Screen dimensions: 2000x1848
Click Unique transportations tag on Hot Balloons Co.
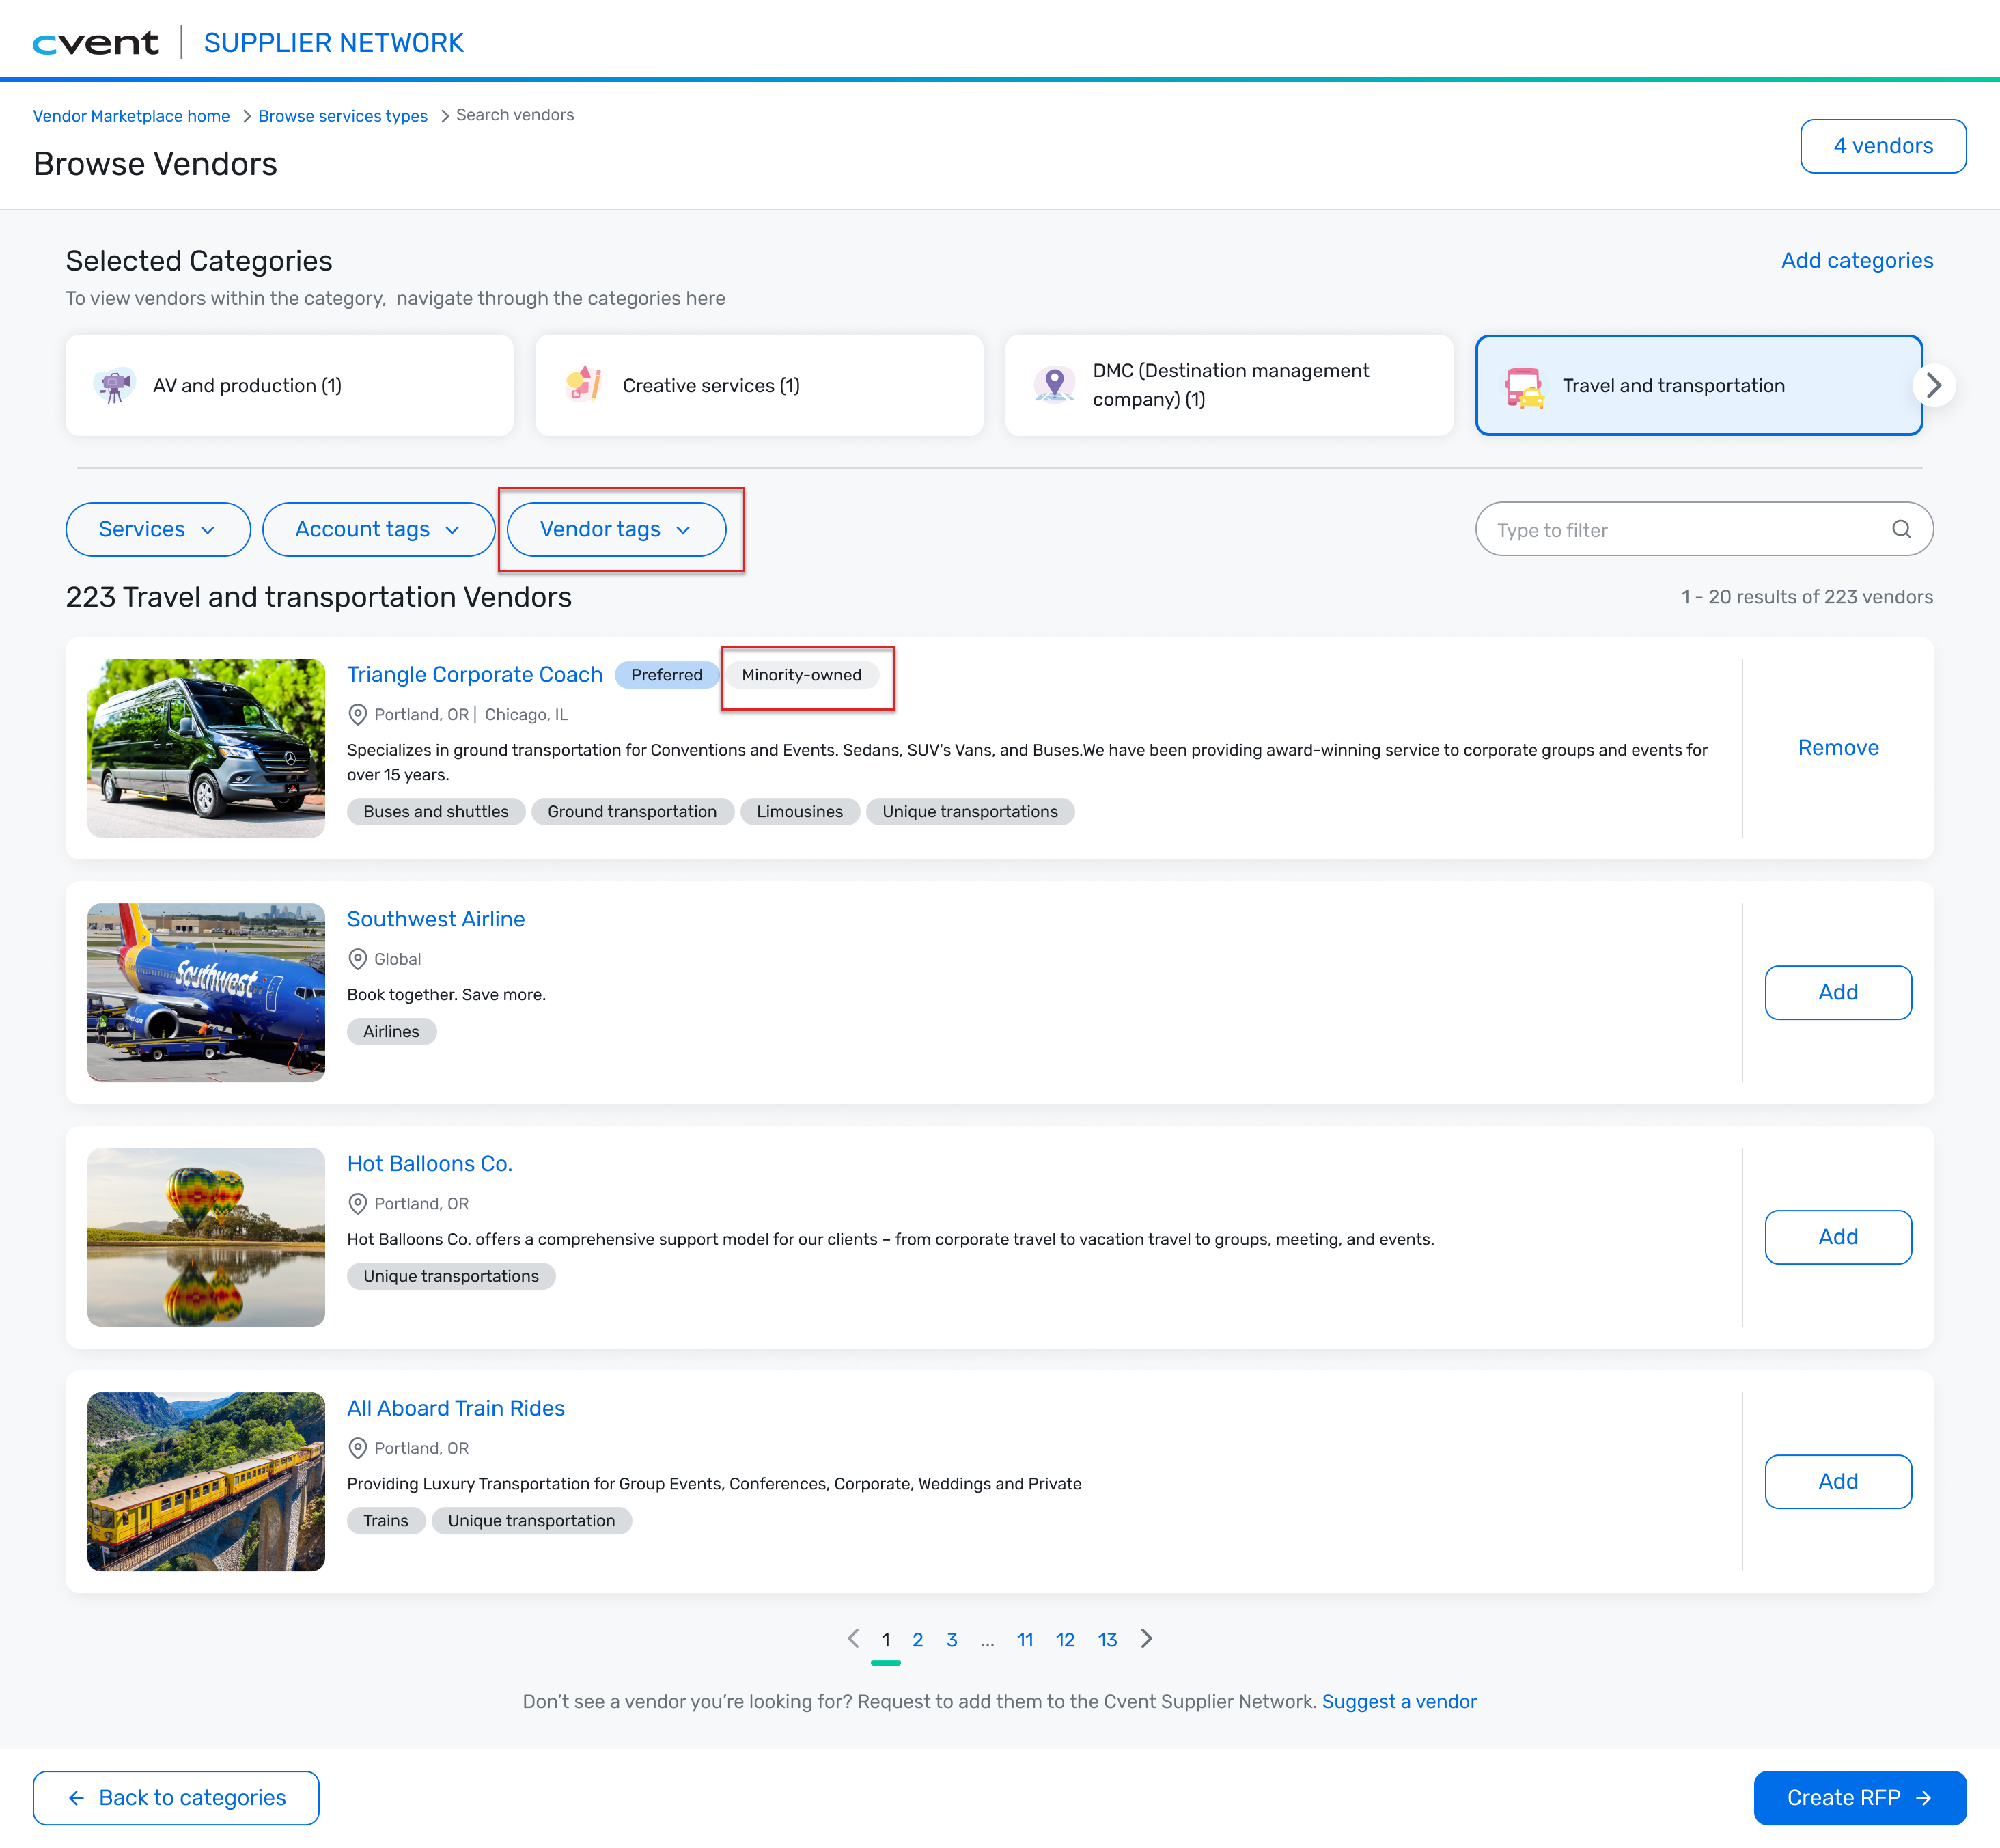451,1276
